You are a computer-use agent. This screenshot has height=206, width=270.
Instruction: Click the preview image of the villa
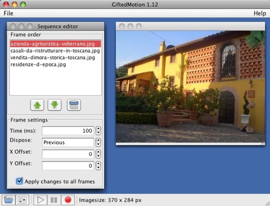(190, 86)
